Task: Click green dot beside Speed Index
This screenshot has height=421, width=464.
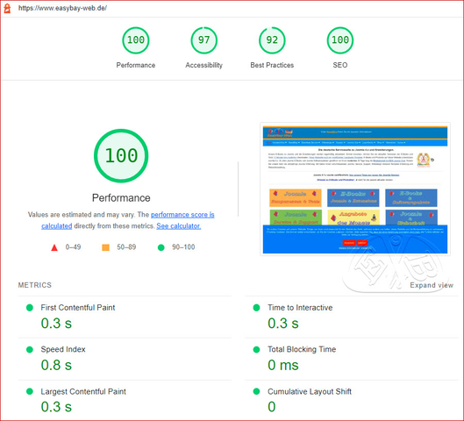Action: [30, 350]
